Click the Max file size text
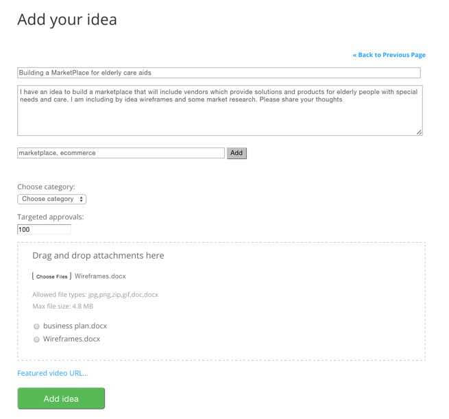This screenshot has height=419, width=449. (x=63, y=306)
